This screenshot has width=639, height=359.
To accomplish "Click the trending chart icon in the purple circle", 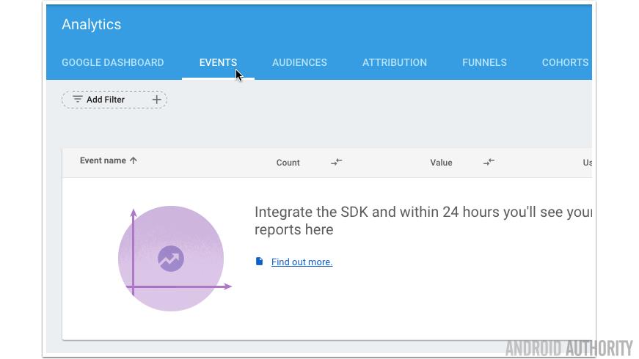I will click(171, 258).
